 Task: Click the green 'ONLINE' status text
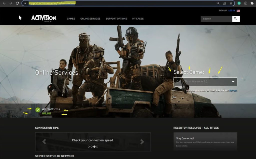tap(46, 114)
